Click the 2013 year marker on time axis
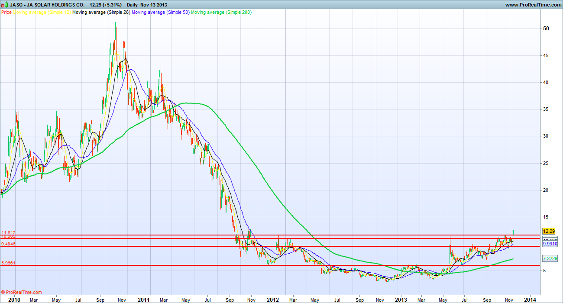 tap(401, 299)
